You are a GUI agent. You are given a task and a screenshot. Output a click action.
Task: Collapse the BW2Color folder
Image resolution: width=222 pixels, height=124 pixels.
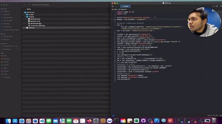point(23,12)
